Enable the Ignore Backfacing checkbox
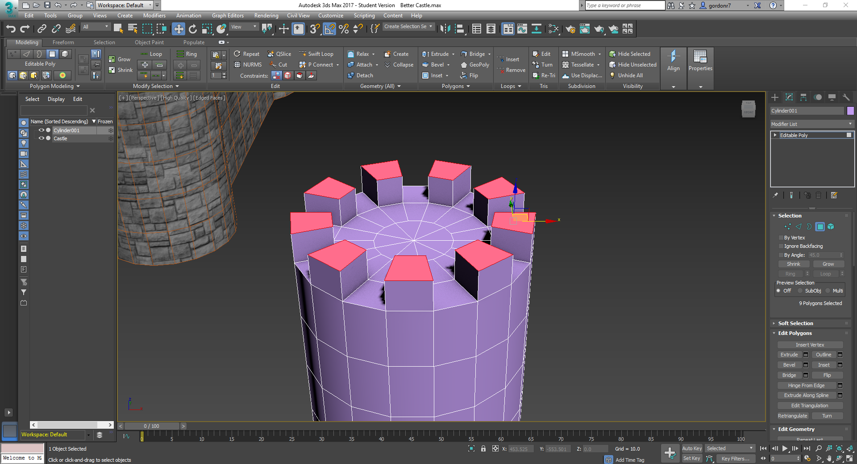The width and height of the screenshot is (857, 464). point(781,246)
